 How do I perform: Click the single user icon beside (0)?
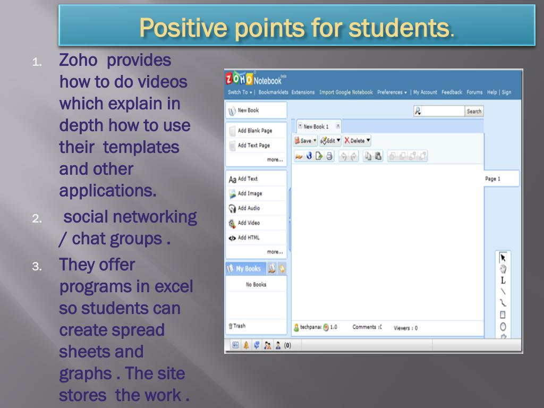point(278,345)
